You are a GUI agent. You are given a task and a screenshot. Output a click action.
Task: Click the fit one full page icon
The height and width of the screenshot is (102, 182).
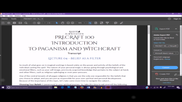(x=96, y=23)
